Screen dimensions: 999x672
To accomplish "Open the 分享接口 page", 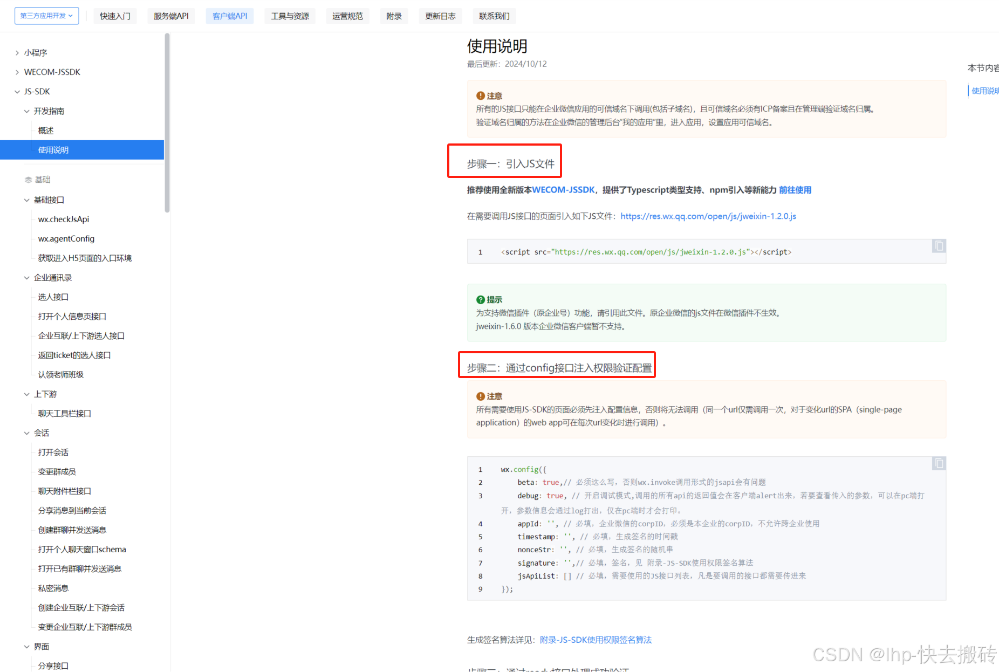I will coord(53,666).
